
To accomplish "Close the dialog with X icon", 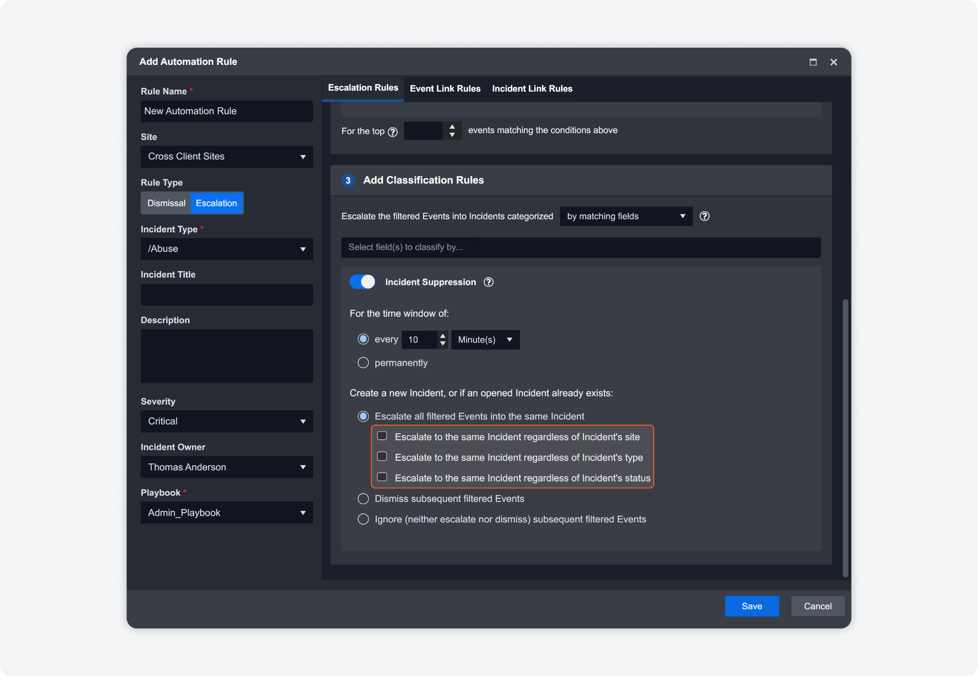I will pyautogui.click(x=834, y=62).
